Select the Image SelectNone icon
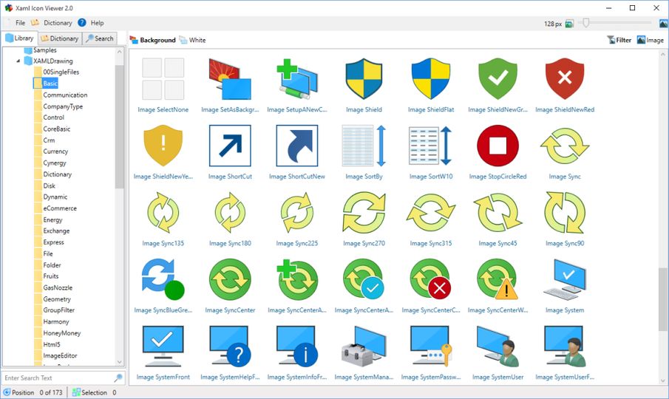The height and width of the screenshot is (399, 669). point(163,79)
